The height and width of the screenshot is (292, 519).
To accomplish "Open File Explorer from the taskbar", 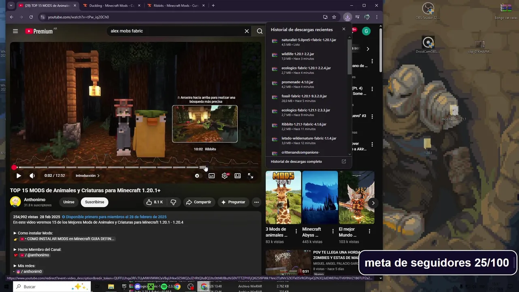I will (111, 287).
